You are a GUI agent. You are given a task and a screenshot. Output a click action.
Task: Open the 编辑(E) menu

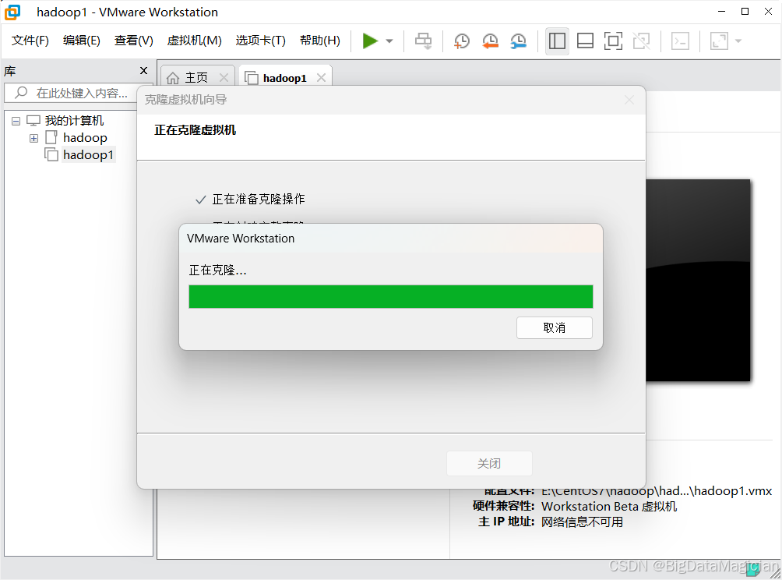coord(82,41)
